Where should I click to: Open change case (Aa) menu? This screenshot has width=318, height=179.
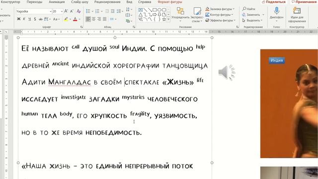pos(56,19)
